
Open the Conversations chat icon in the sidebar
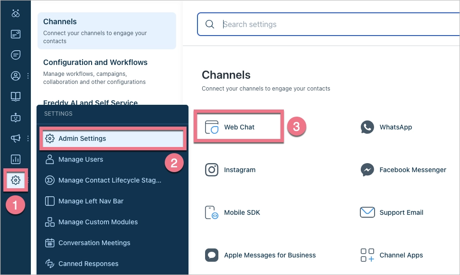coord(16,55)
